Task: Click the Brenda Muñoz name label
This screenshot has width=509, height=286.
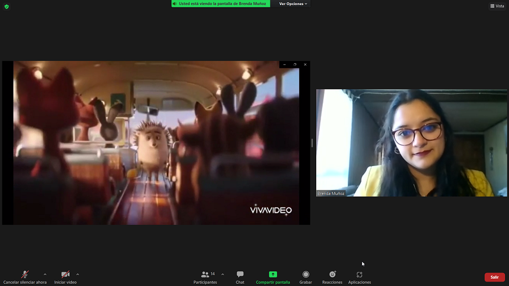Action: [331, 193]
